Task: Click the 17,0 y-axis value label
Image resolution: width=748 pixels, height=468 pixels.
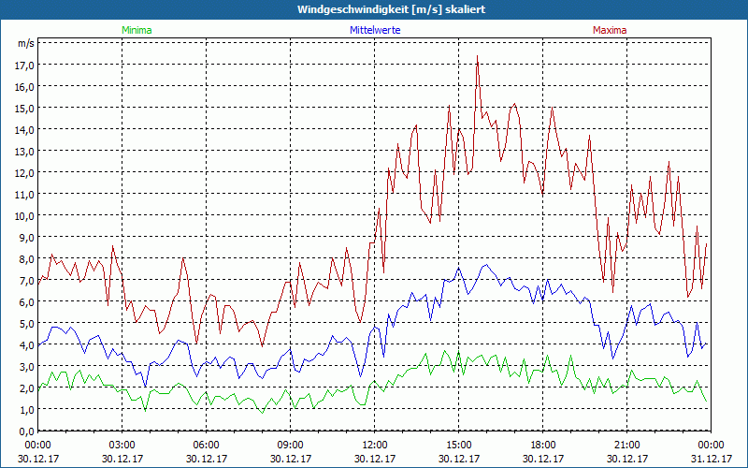Action: pyautogui.click(x=24, y=65)
